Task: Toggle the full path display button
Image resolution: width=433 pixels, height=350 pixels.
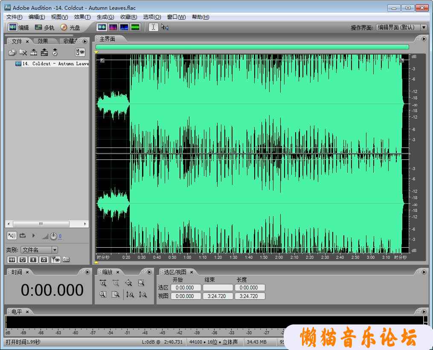Action: click(x=66, y=259)
